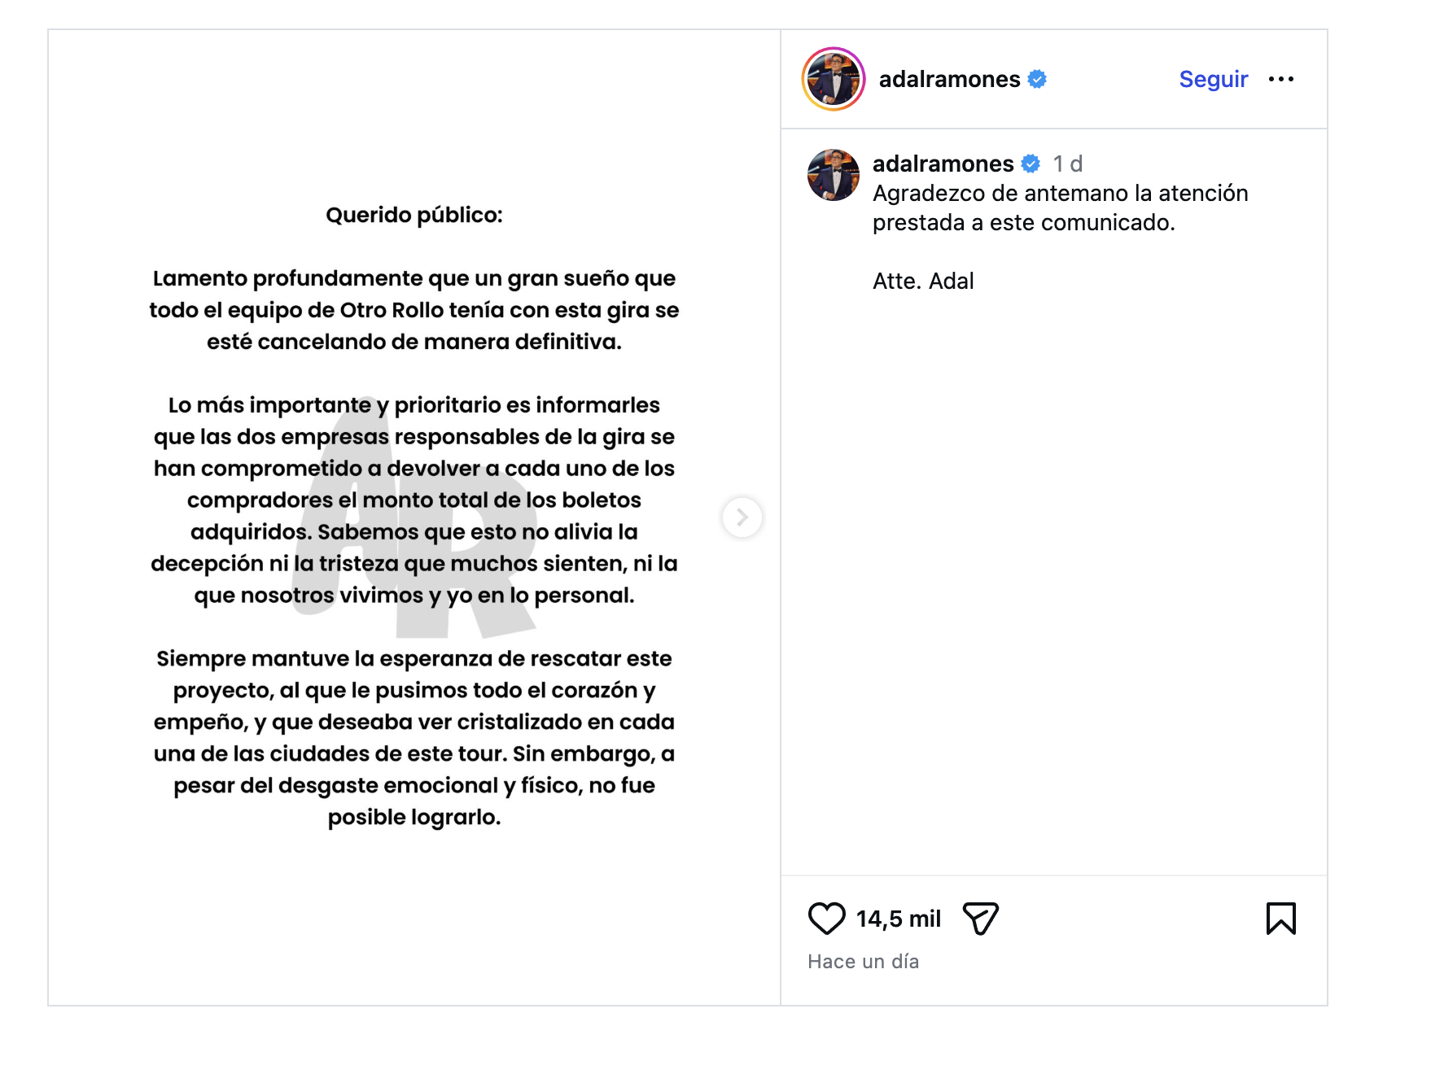The image size is (1431, 1074).
Task: Click the 'Atte. Adal' signature text
Action: tap(923, 281)
